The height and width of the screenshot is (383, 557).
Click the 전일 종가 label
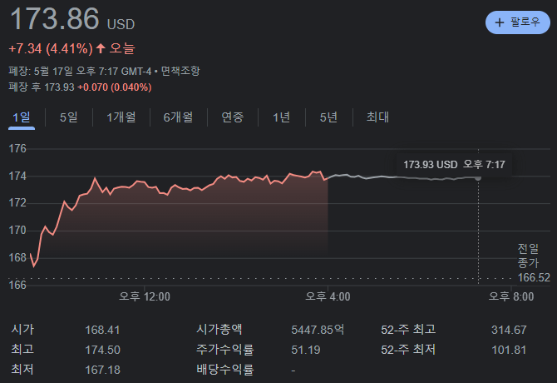point(528,256)
